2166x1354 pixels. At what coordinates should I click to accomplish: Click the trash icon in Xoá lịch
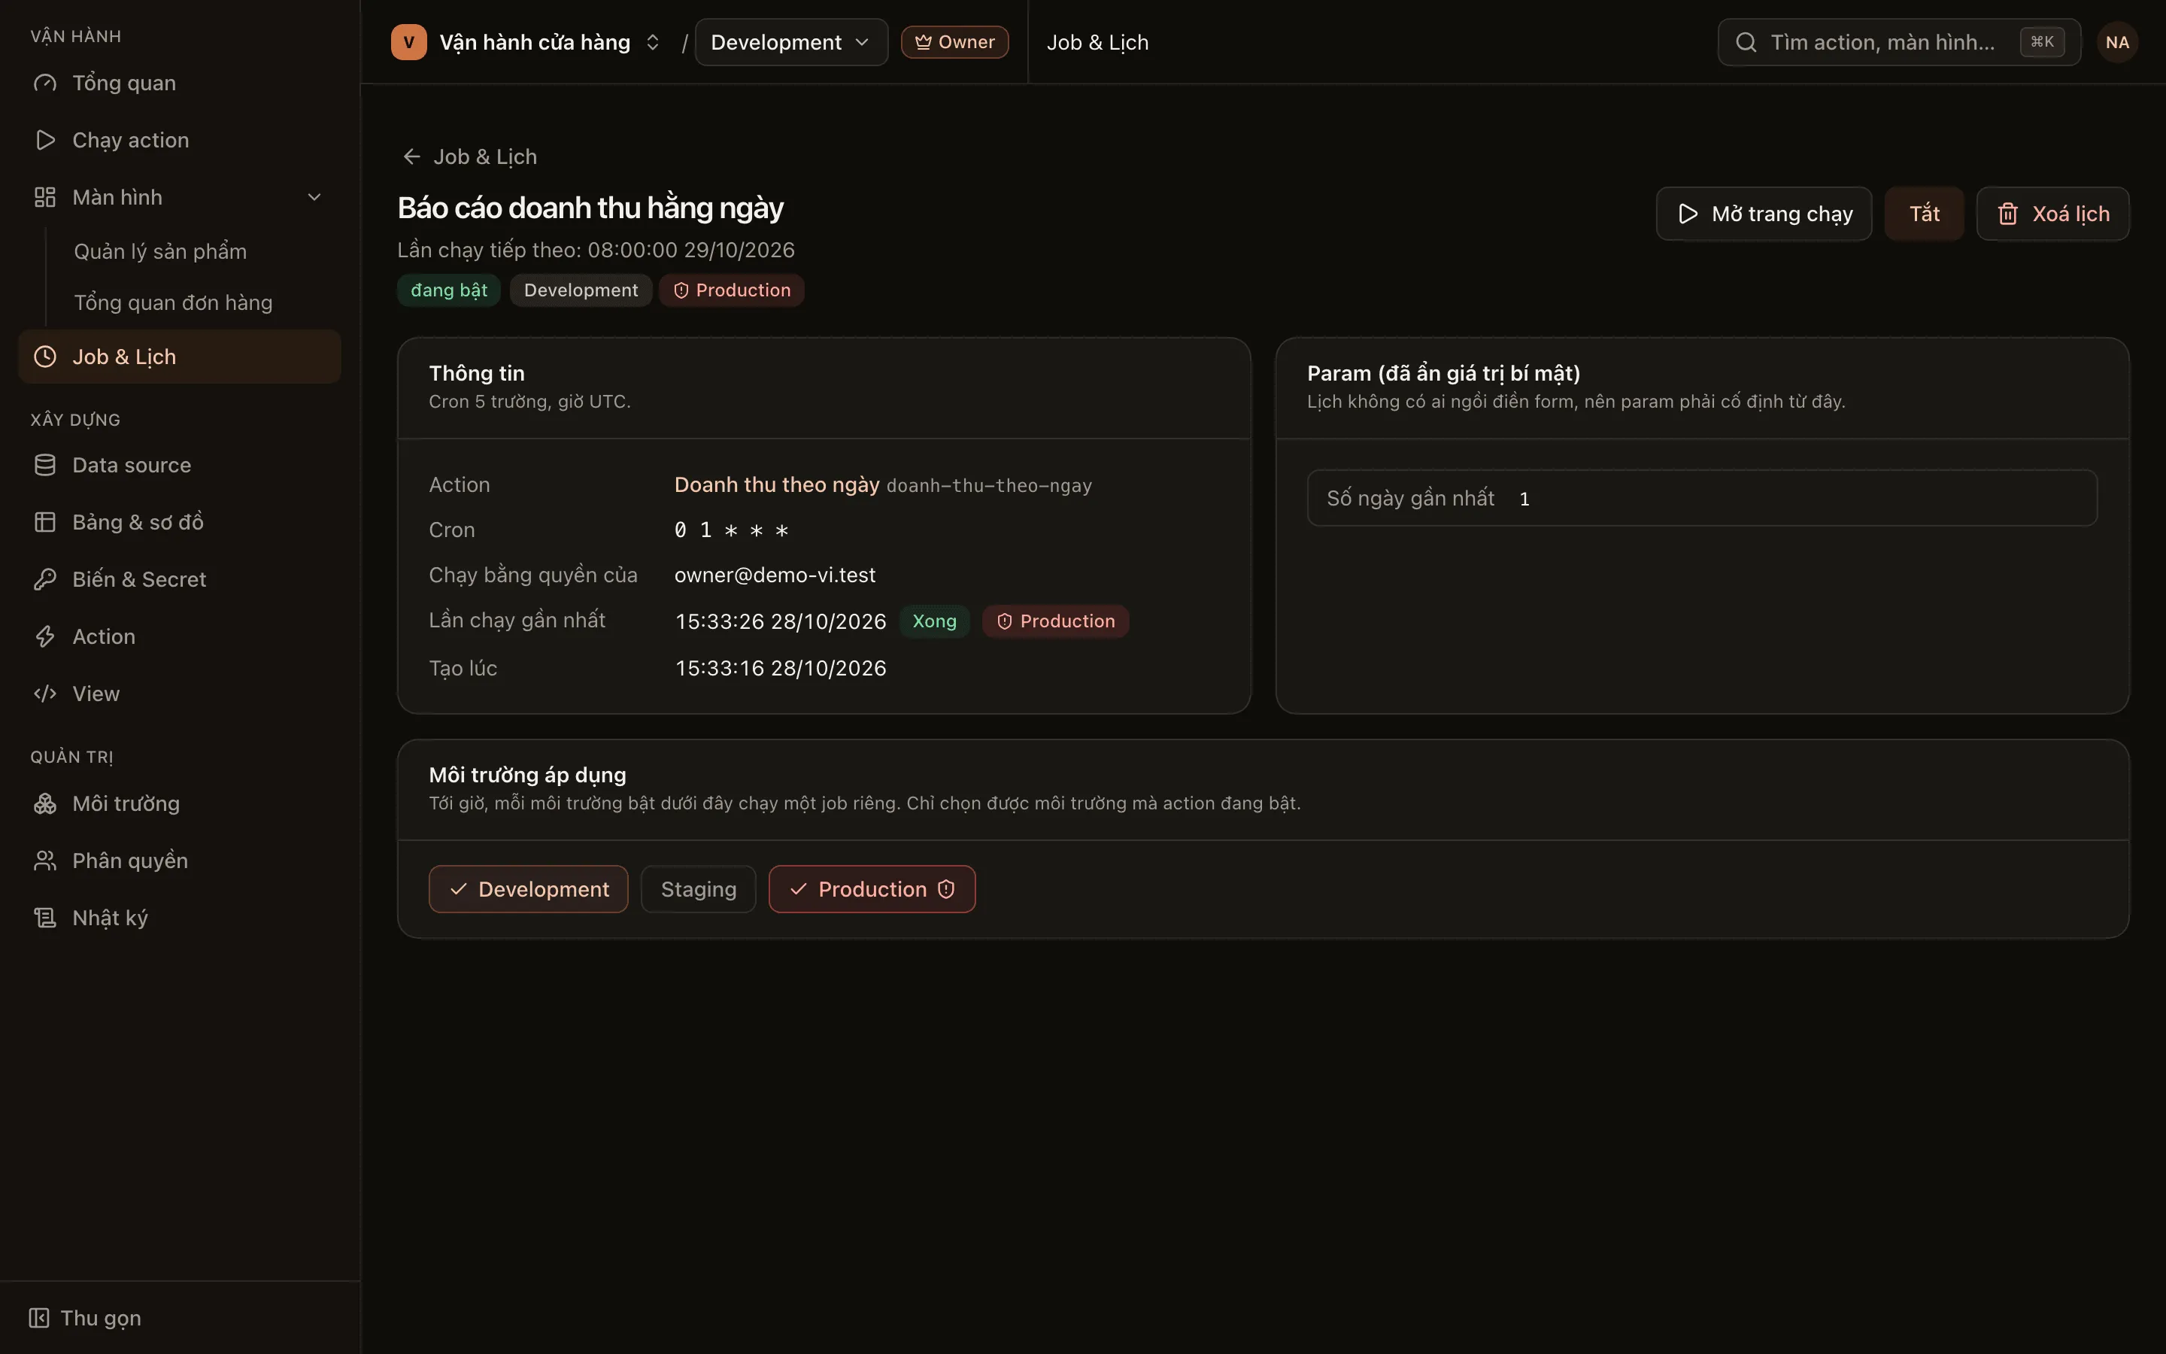click(2007, 214)
